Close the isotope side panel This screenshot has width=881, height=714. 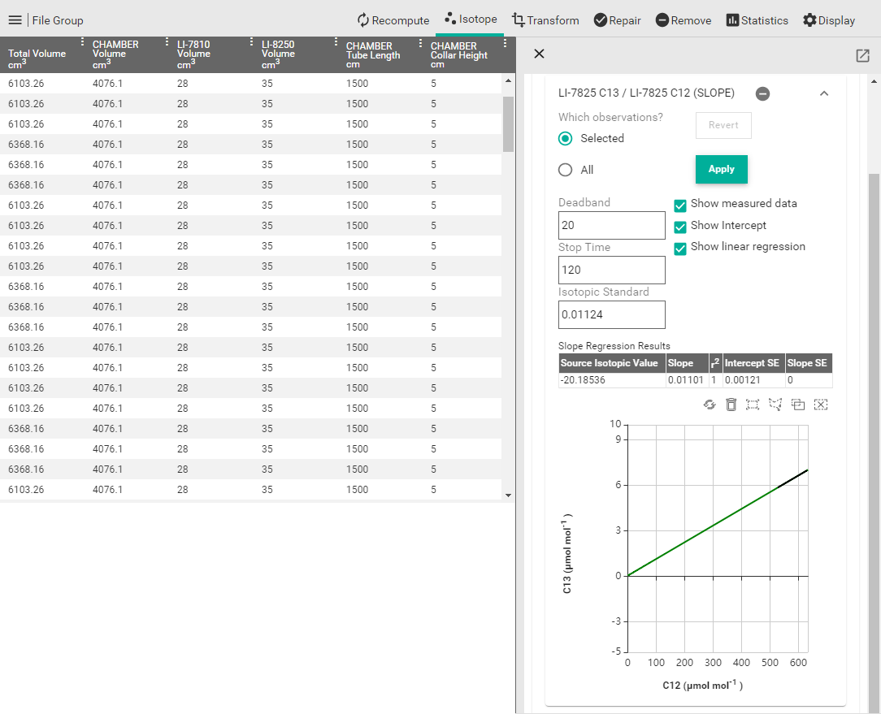click(539, 54)
